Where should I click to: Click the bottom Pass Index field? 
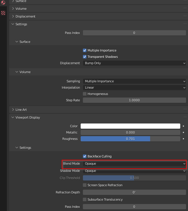click(x=134, y=207)
